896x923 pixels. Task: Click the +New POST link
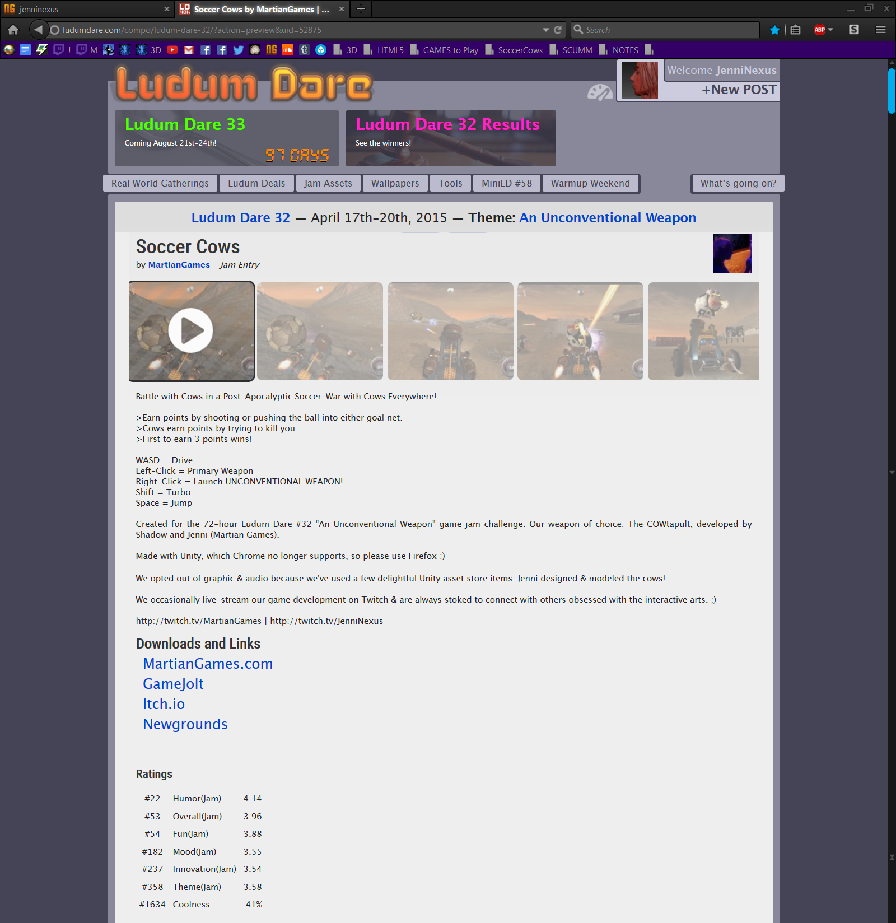click(739, 90)
